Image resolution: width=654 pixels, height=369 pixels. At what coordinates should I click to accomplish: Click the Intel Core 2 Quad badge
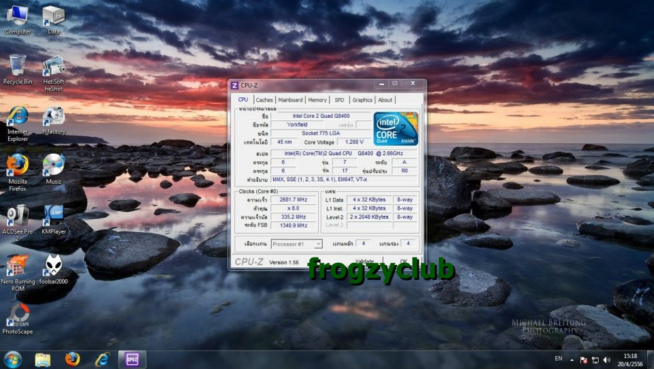pyautogui.click(x=395, y=129)
